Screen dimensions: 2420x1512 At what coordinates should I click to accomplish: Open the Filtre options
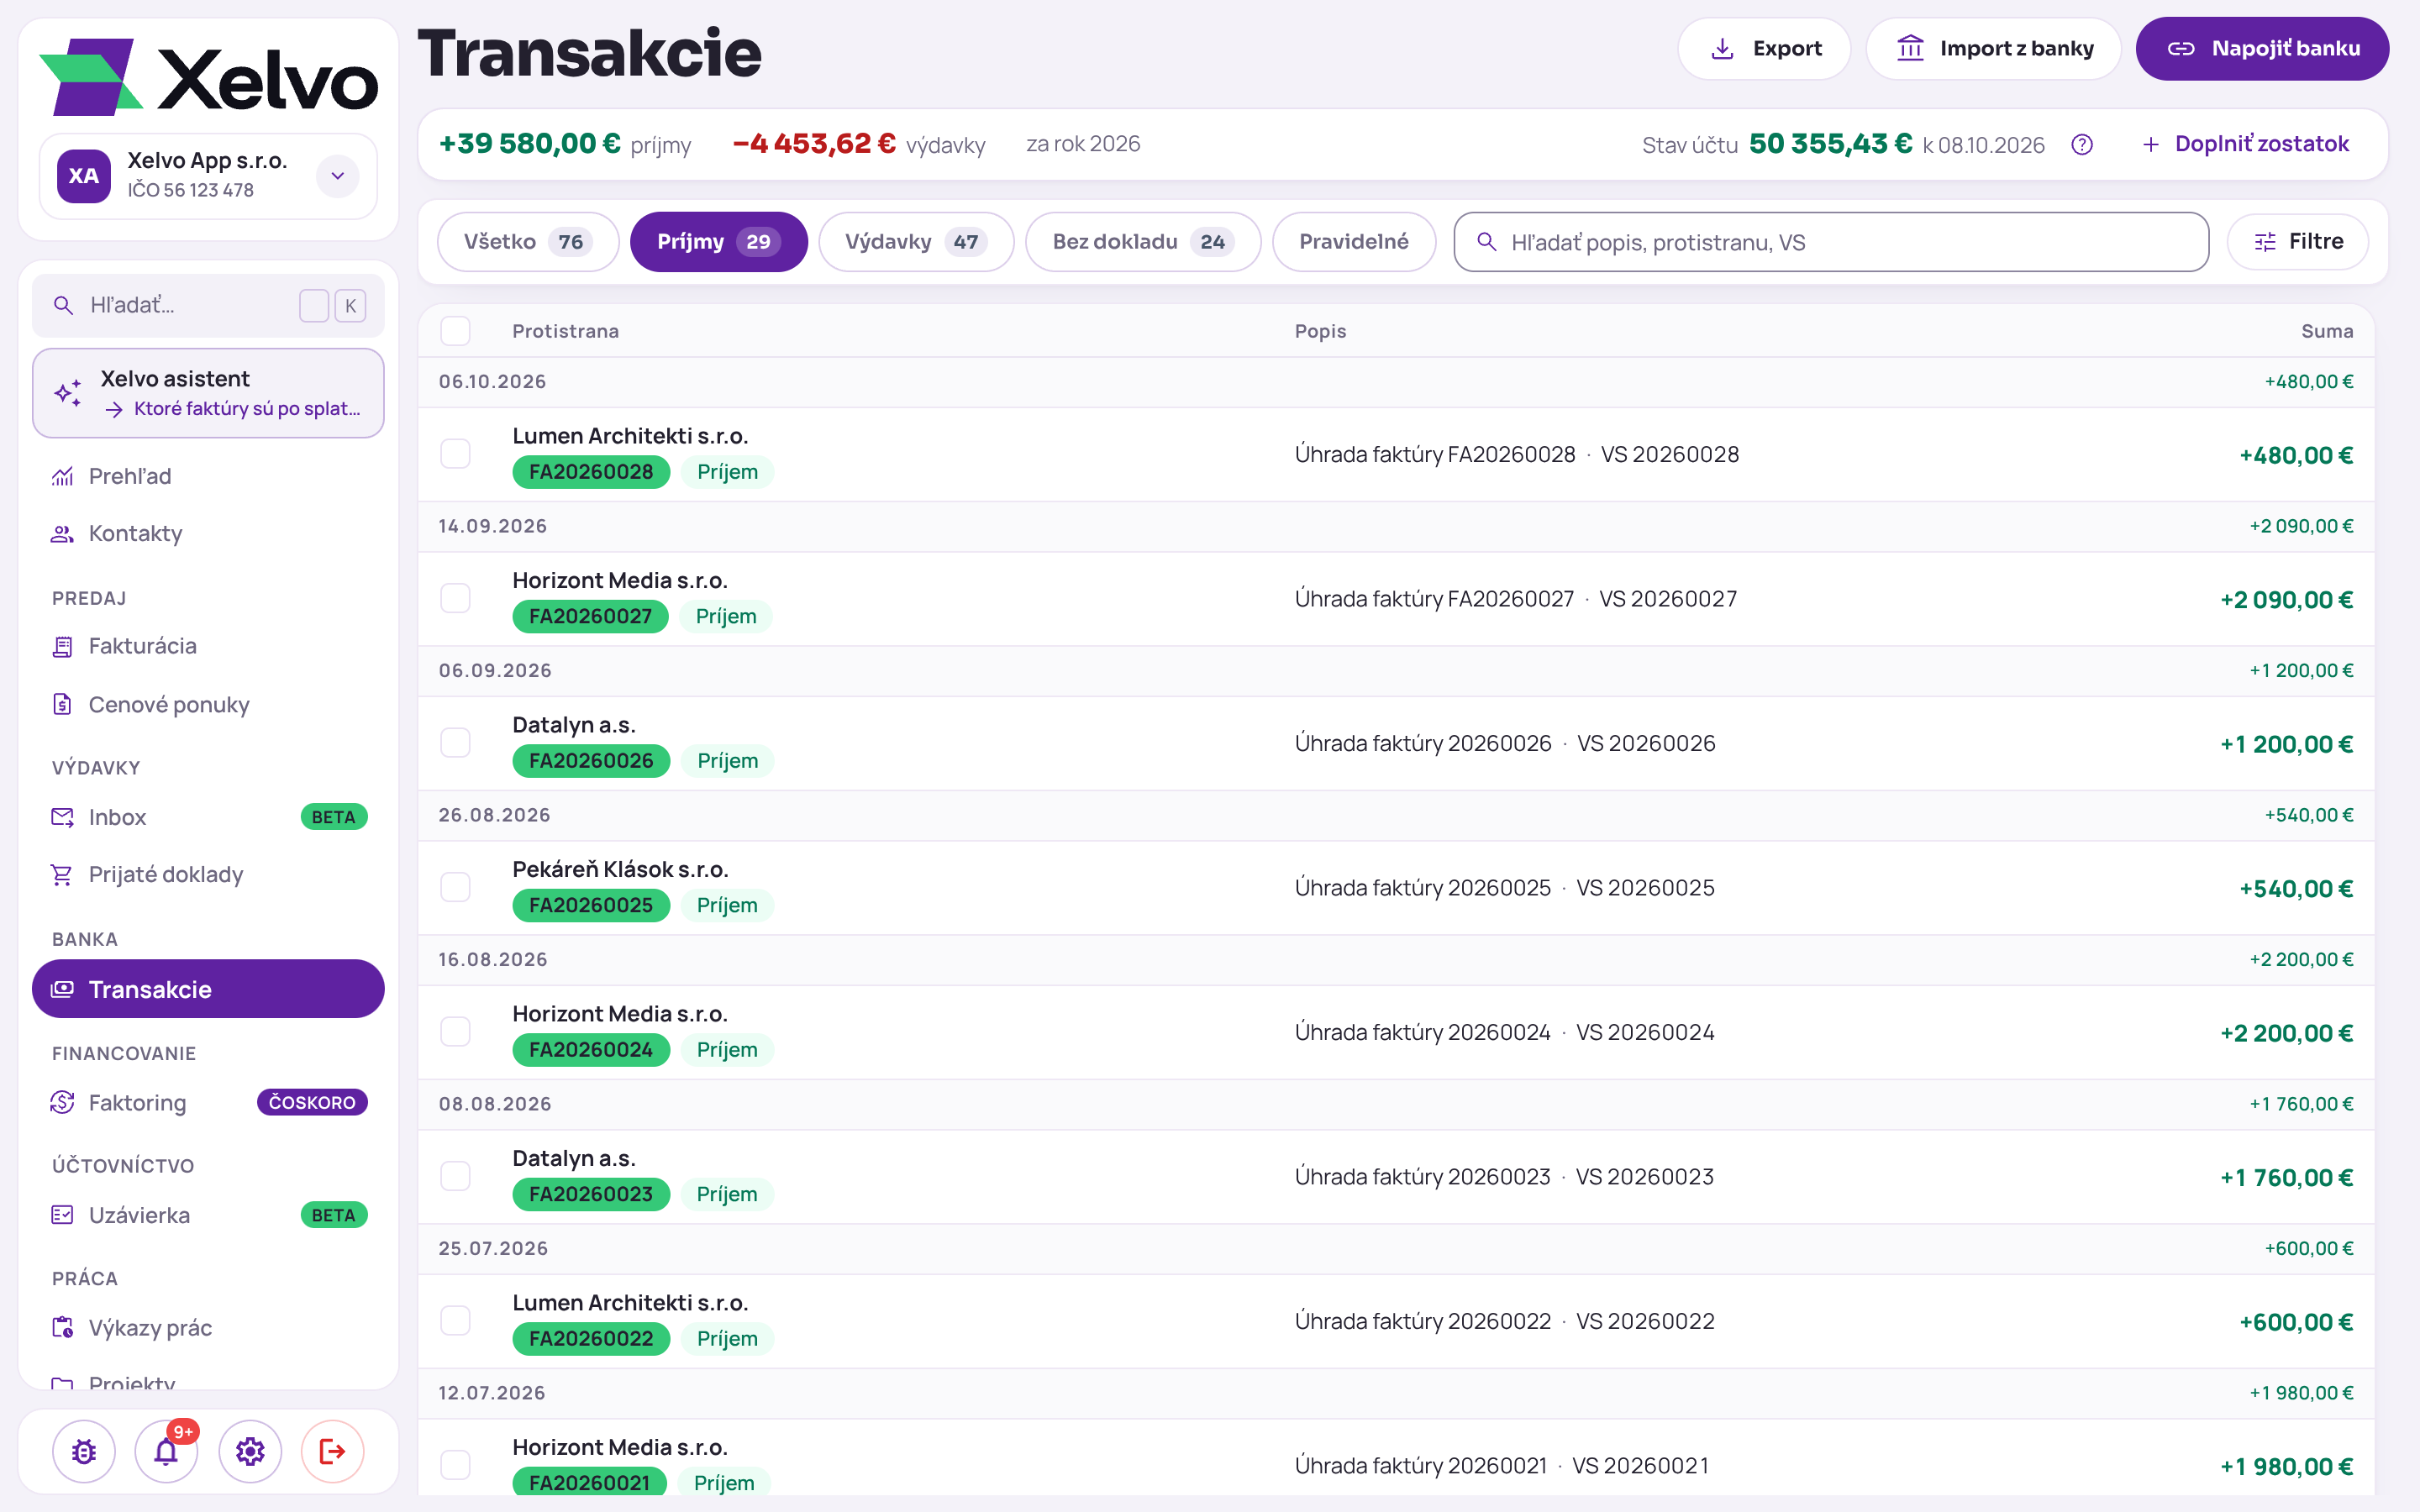(x=2298, y=242)
